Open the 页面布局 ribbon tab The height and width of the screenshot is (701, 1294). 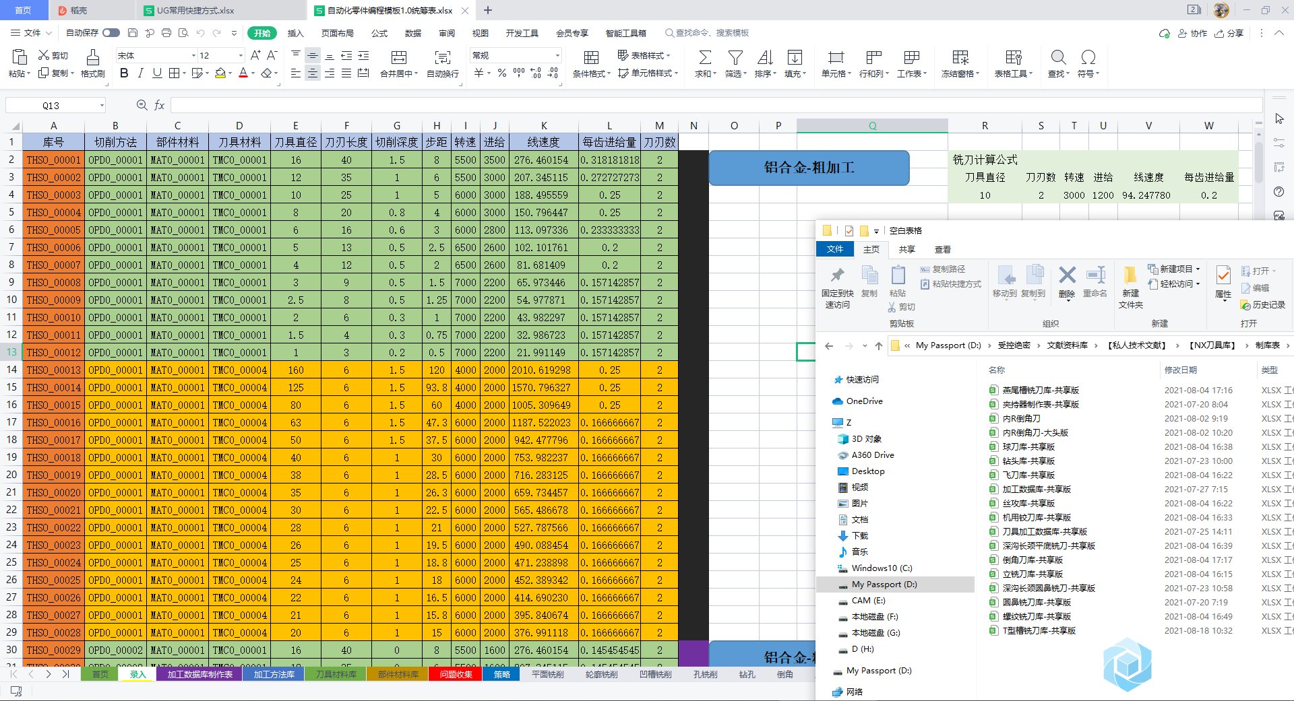338,33
